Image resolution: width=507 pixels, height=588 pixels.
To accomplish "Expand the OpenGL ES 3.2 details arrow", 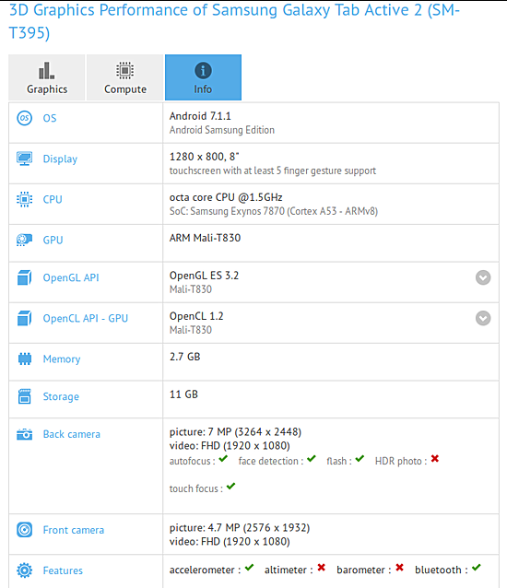I will (x=483, y=278).
